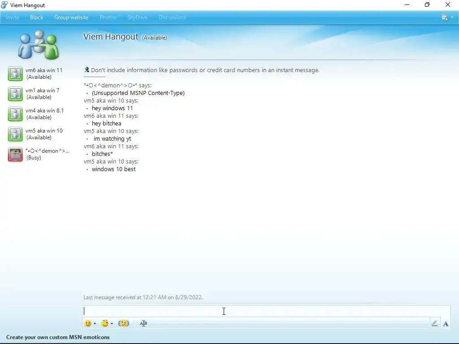Viewport: 459px width, 344px height.
Task: Click the Block menu item
Action: (x=37, y=17)
